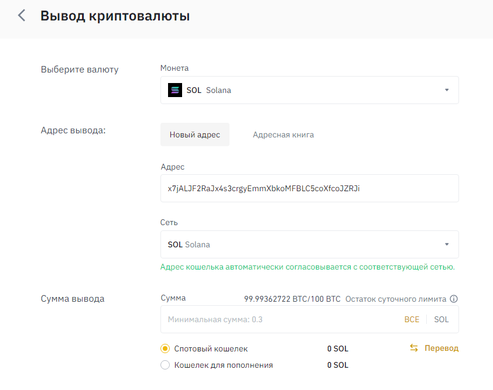Click the back arrow icon
The image size is (493, 390).
[x=22, y=16]
